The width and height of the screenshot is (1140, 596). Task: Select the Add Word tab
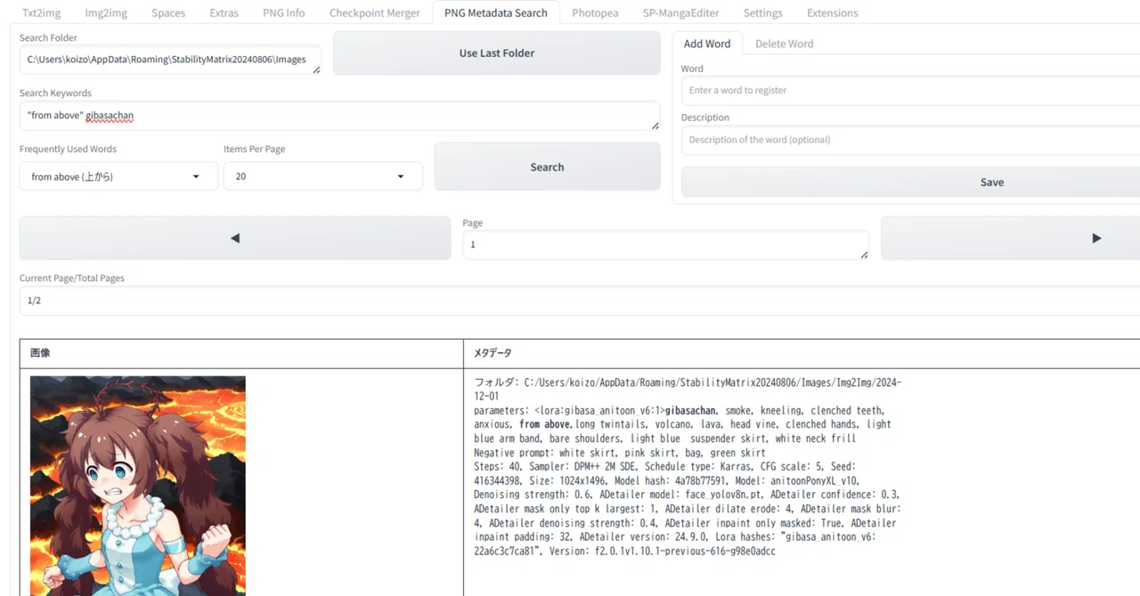point(707,44)
